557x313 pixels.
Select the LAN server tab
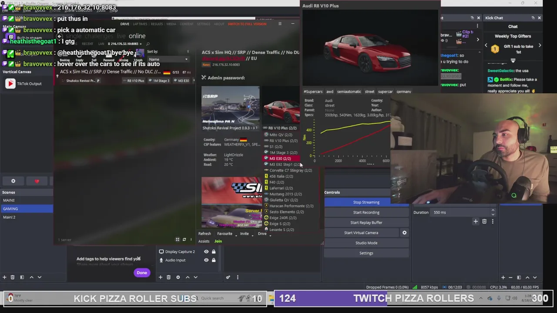pos(101,43)
